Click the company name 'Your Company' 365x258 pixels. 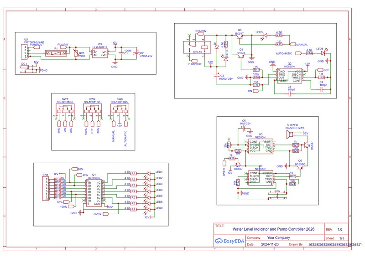coord(278,237)
